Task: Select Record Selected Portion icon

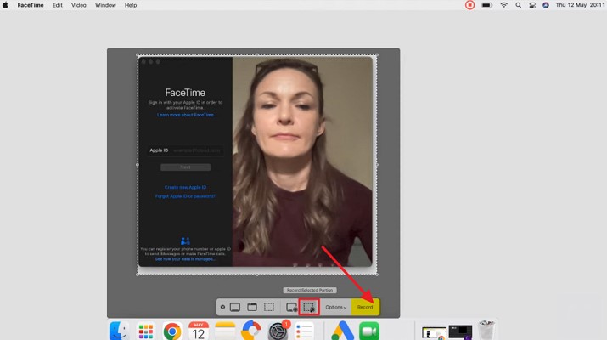Action: click(x=309, y=307)
